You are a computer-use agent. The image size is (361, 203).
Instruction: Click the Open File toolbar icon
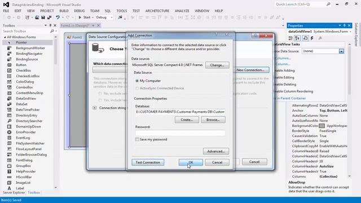37,17
